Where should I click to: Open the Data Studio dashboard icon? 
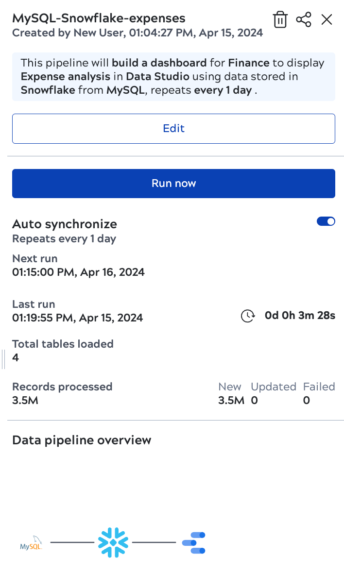pyautogui.click(x=194, y=541)
